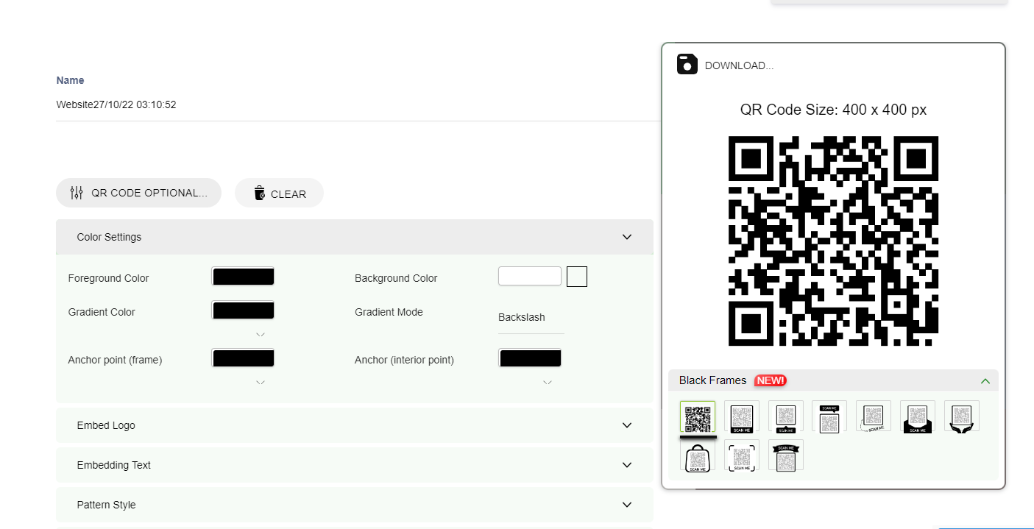
Task: Choose the corner-bracket scan me frame
Action: click(741, 456)
